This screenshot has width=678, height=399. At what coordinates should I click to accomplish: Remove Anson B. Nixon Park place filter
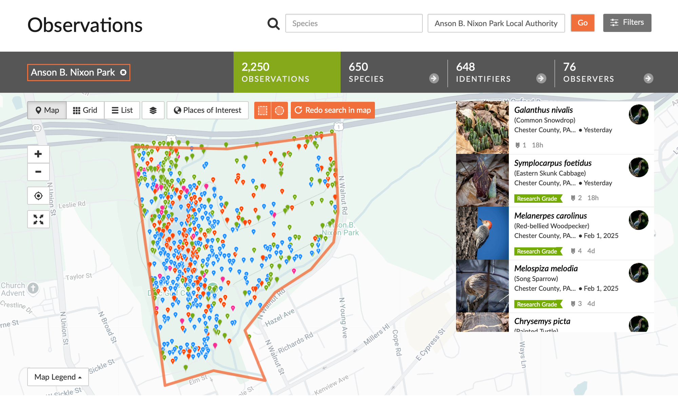[123, 73]
